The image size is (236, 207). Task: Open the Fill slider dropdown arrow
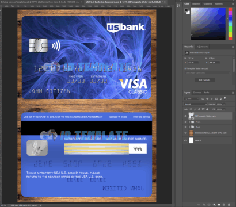224,109
